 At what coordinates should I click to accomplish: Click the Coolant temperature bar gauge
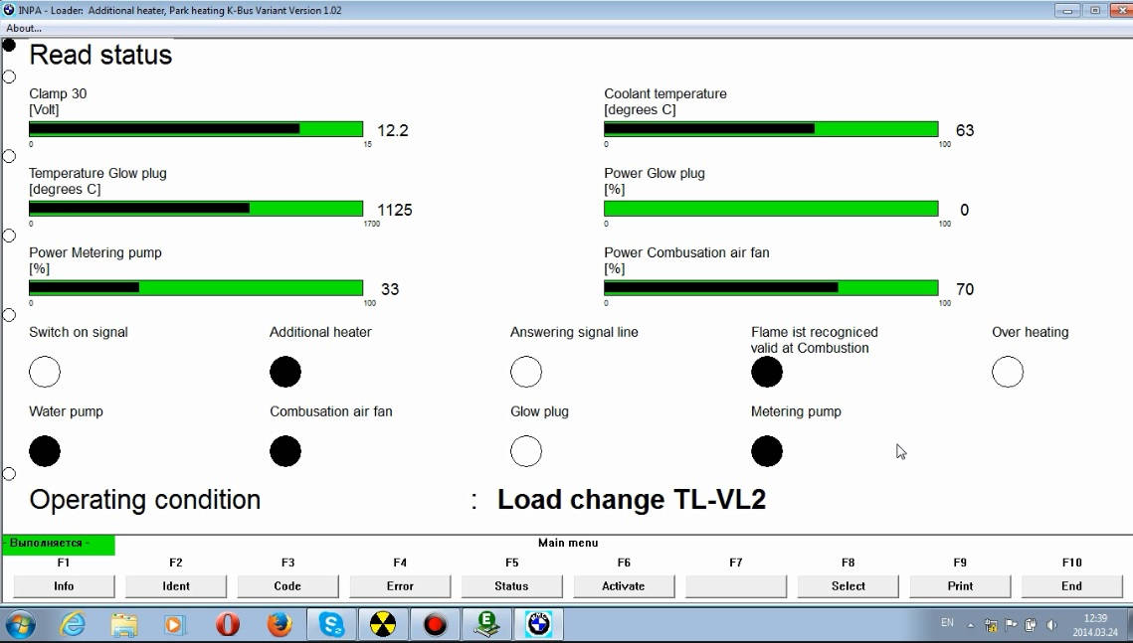coord(771,129)
